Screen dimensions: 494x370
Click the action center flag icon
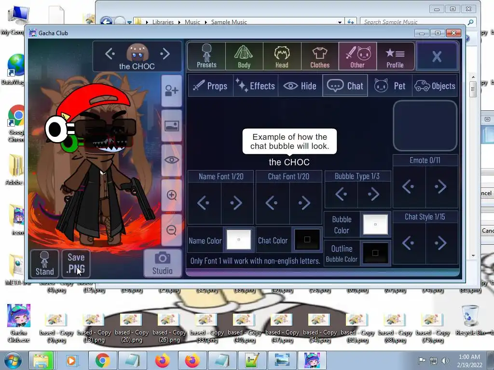tap(422, 360)
